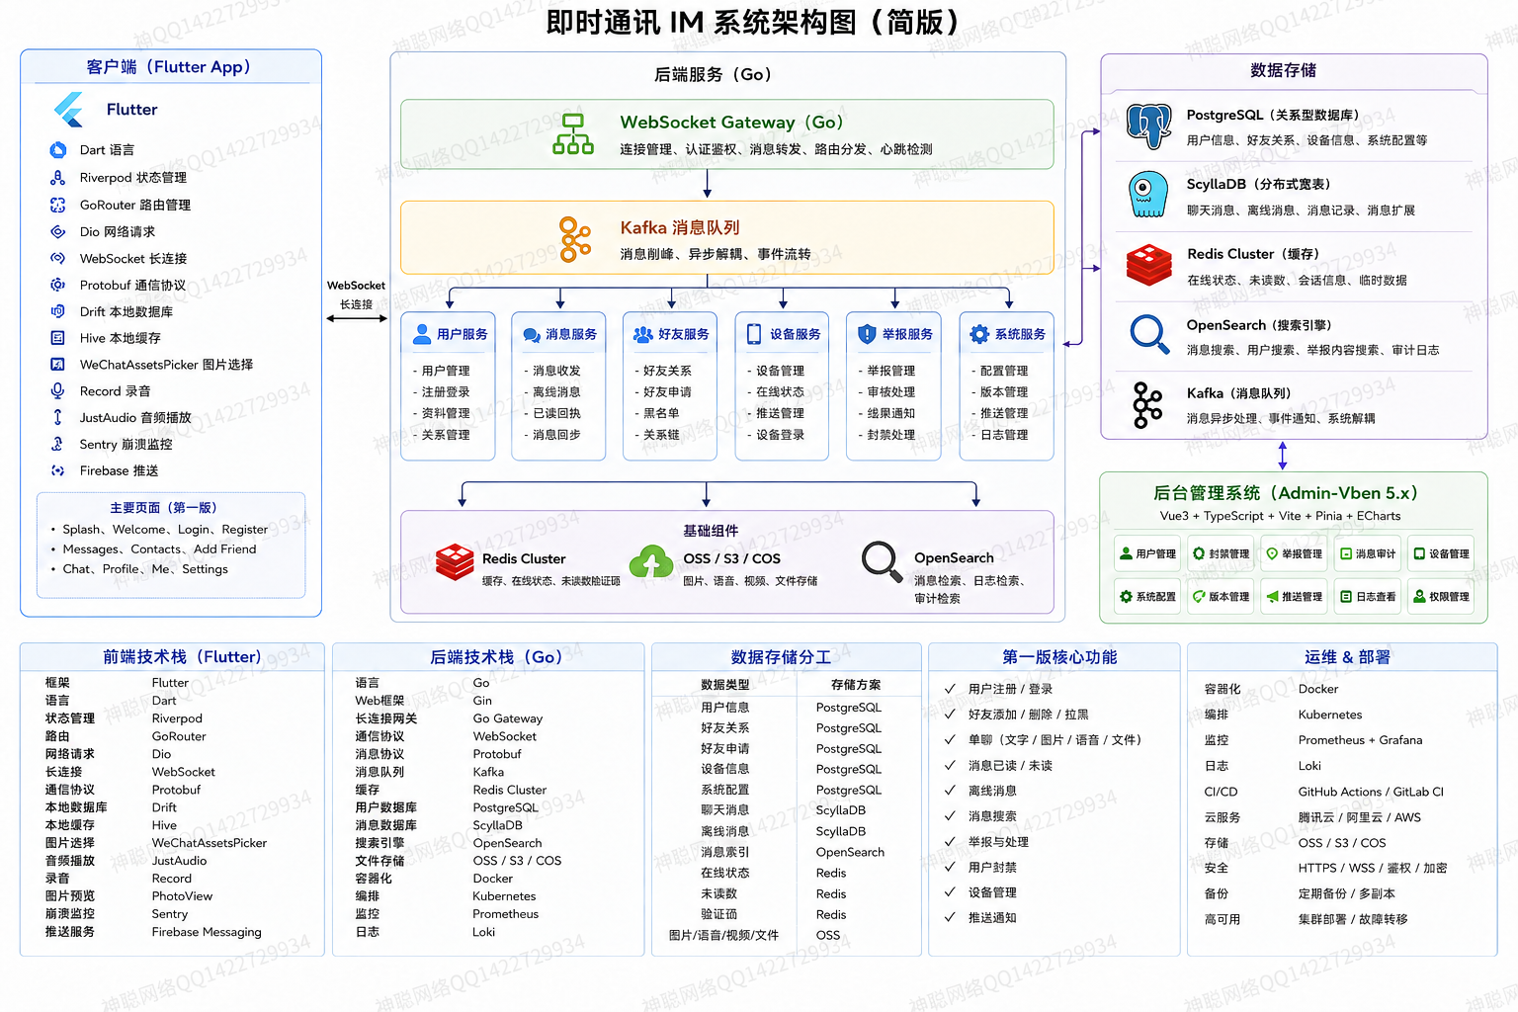This screenshot has width=1518, height=1012.
Task: Click the Prometheus + Grafana entry
Action: click(1360, 740)
